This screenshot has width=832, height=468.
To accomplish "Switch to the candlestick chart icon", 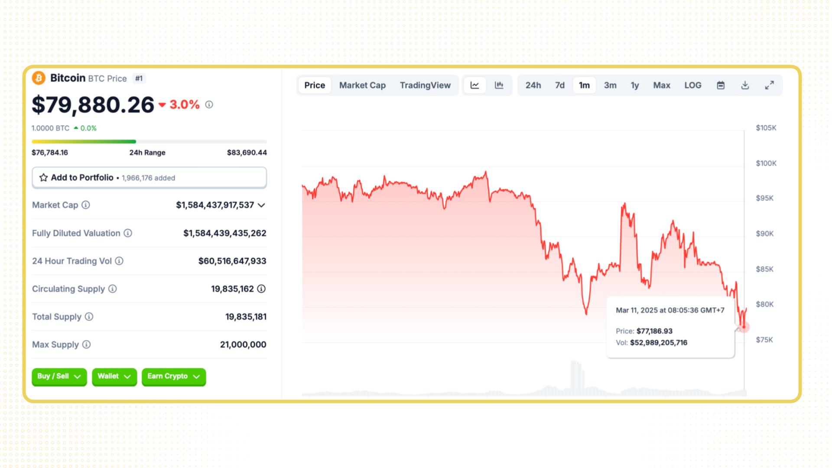I will (499, 85).
